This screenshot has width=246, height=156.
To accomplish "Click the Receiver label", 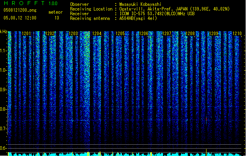I will tap(79, 14).
